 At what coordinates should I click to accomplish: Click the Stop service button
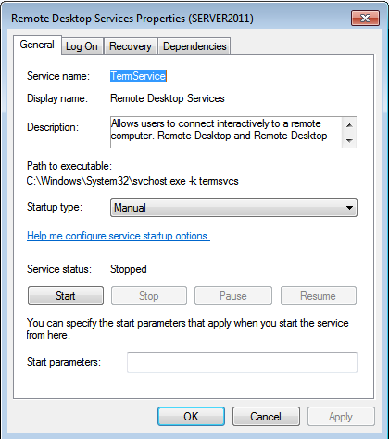[x=149, y=296]
